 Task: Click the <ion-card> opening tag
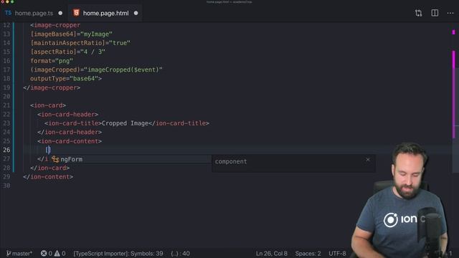[x=48, y=105]
